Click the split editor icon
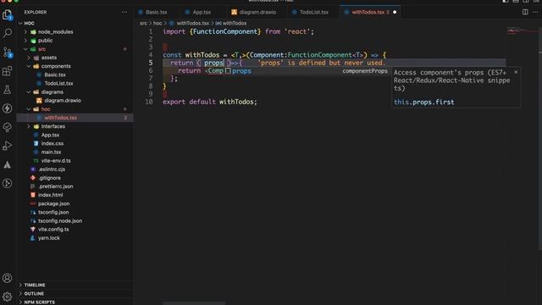 pos(525,12)
